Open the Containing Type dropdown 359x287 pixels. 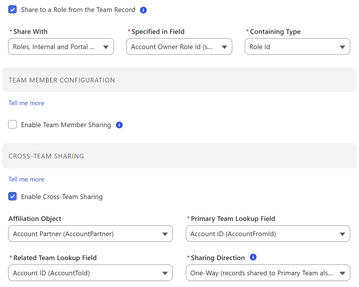[298, 46]
